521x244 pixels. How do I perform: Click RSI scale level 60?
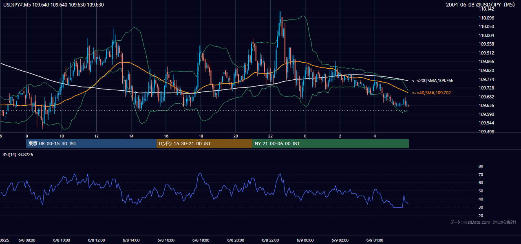pyautogui.click(x=481, y=183)
